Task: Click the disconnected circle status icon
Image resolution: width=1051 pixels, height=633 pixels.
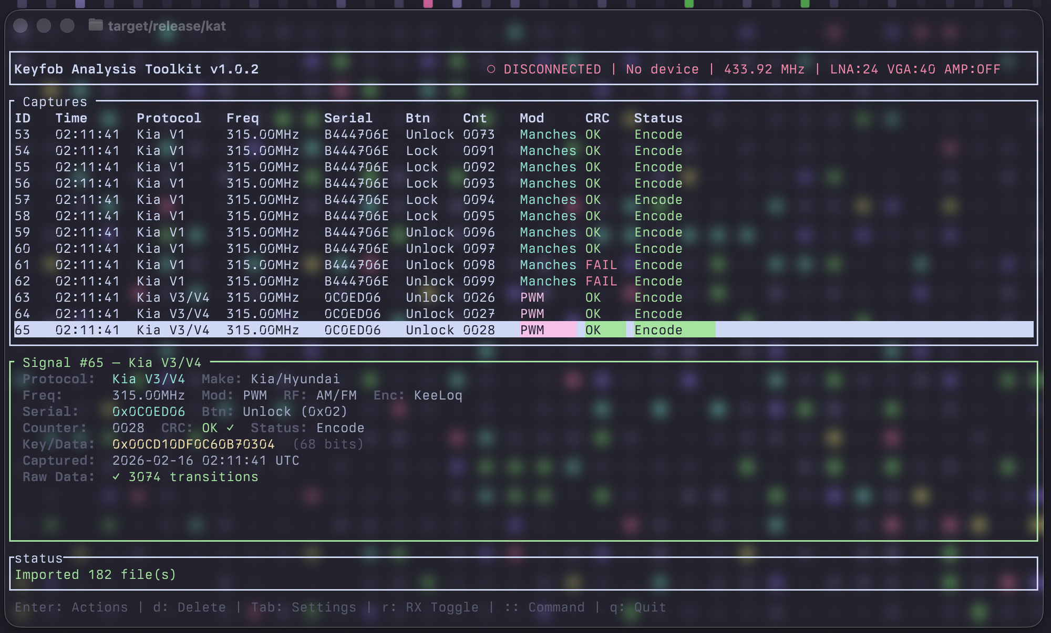Action: pos(491,69)
